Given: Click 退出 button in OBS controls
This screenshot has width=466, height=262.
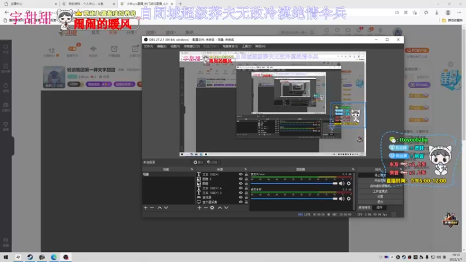Looking at the screenshot, I should tap(380, 202).
